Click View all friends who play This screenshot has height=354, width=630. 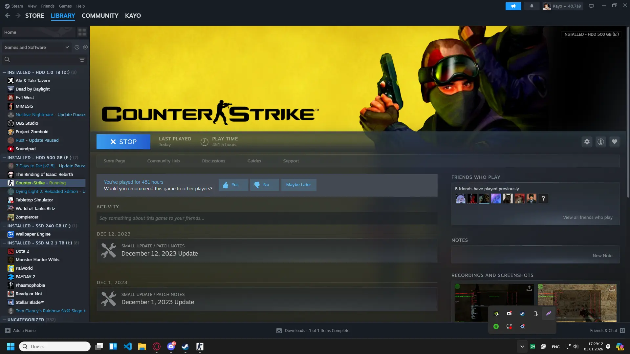point(588,218)
